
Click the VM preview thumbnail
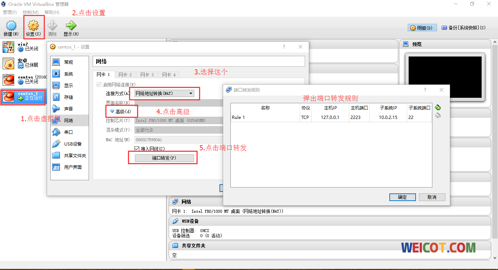(x=445, y=77)
